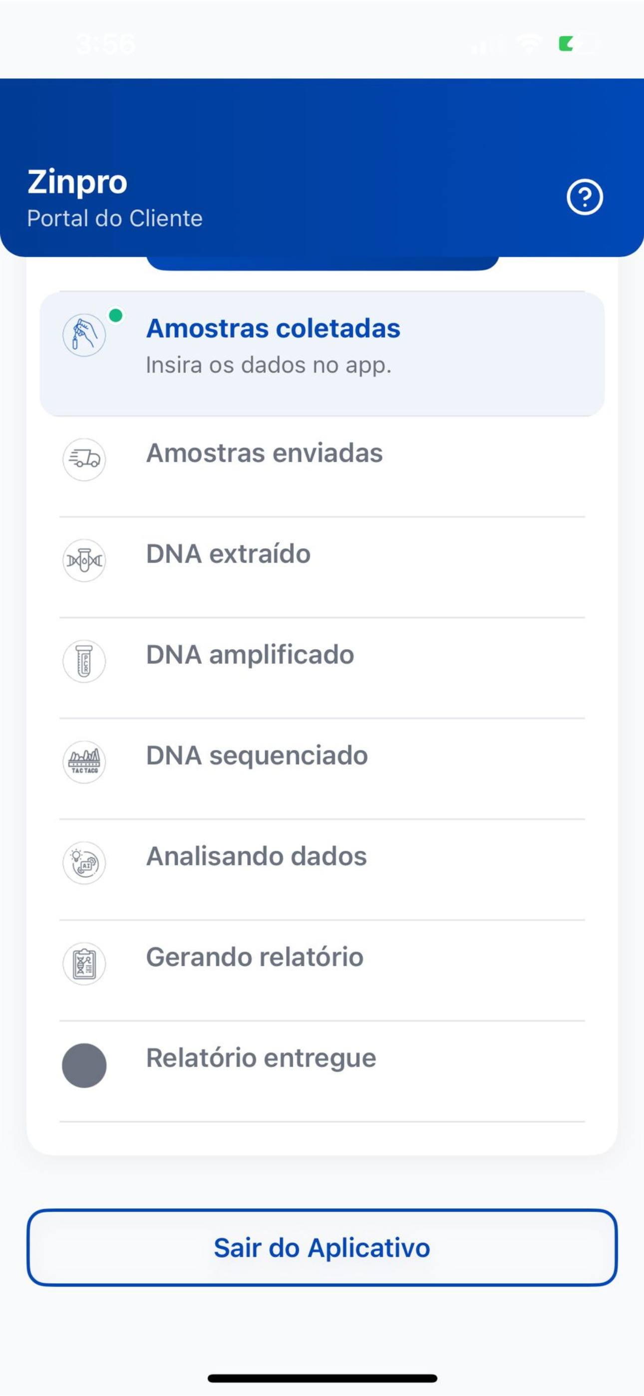Open the DNA amplificado step
Viewport: 644px width, 1396px height.
pyautogui.click(x=322, y=668)
